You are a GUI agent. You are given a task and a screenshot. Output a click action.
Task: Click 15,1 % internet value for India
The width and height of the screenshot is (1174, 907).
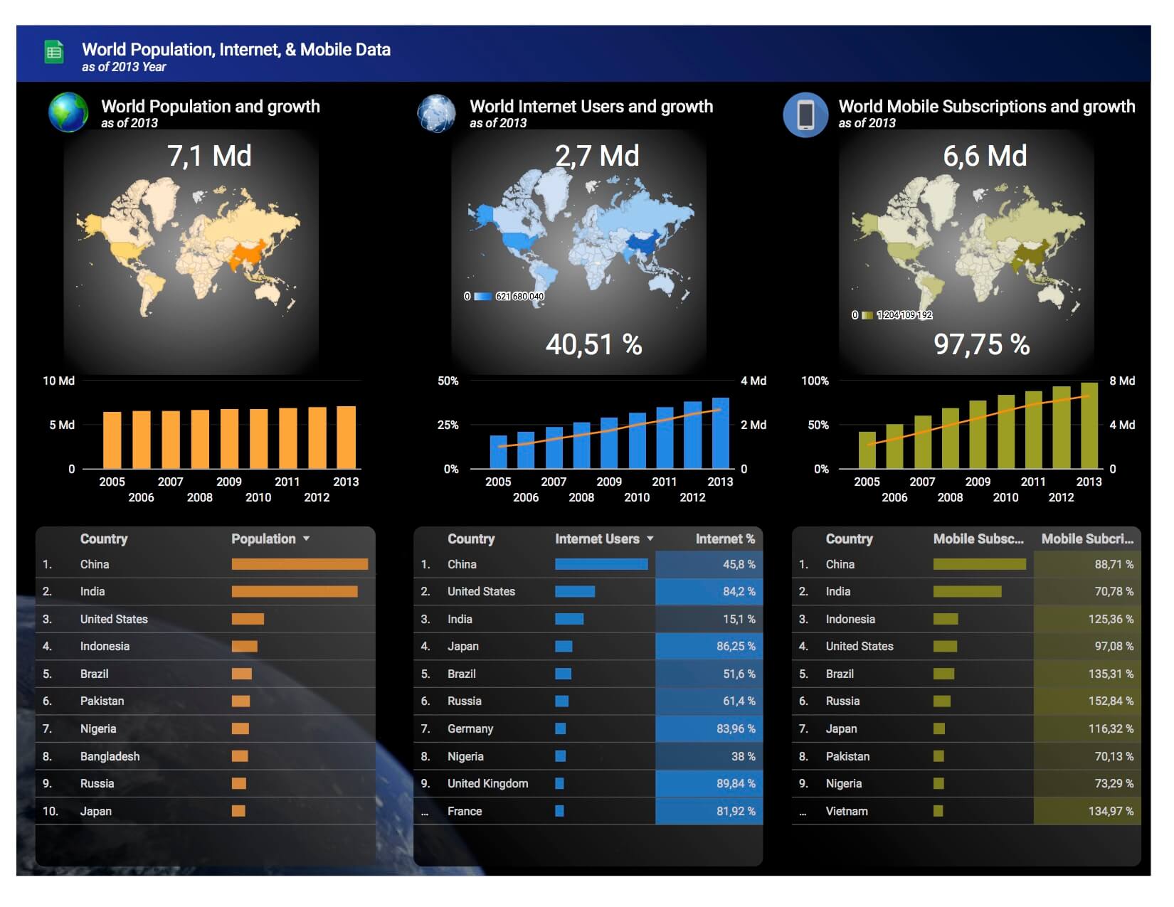[x=739, y=619]
